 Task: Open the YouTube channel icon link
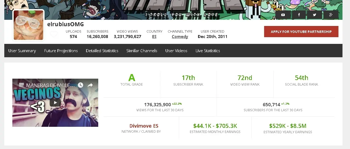click(x=283, y=15)
